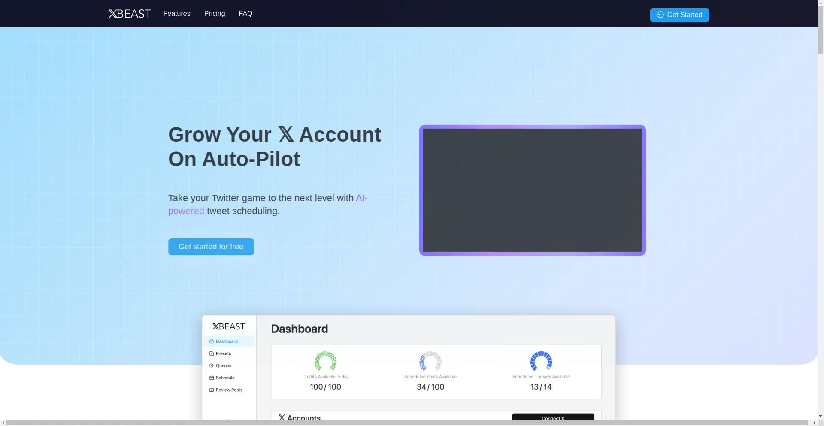Click the Dashboard gauge icon in sidebar
Screen dimensions: 824x426
(x=212, y=341)
